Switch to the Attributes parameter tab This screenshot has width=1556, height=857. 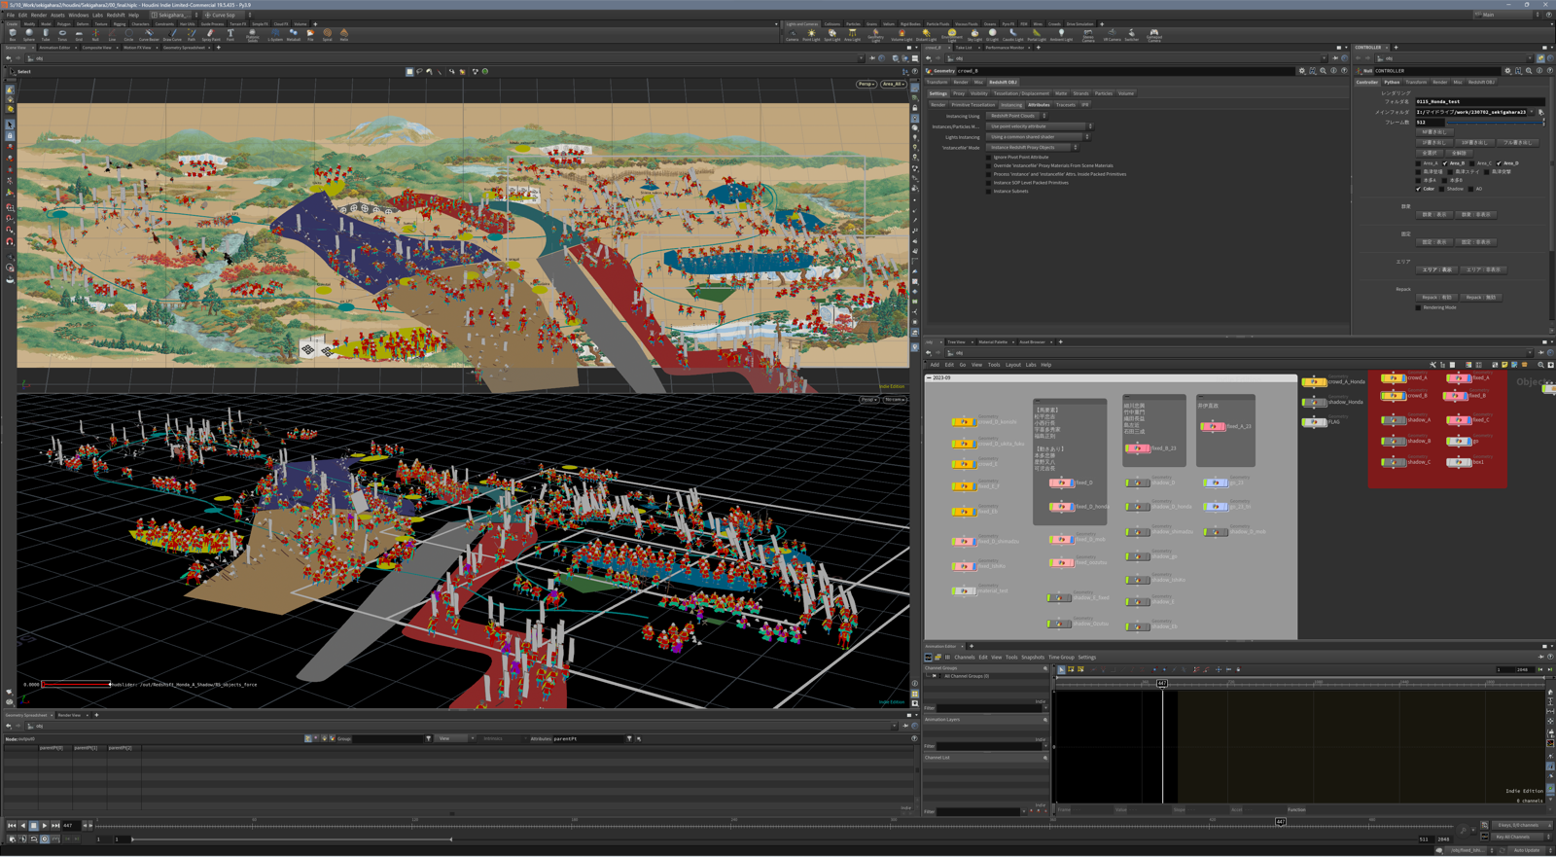tap(1039, 105)
